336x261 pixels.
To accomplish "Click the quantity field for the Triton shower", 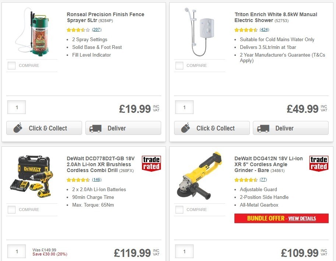I will point(184,107).
